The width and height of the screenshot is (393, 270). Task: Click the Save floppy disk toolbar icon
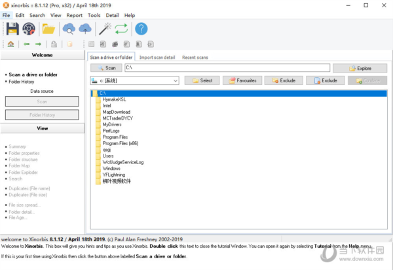click(x=12, y=29)
